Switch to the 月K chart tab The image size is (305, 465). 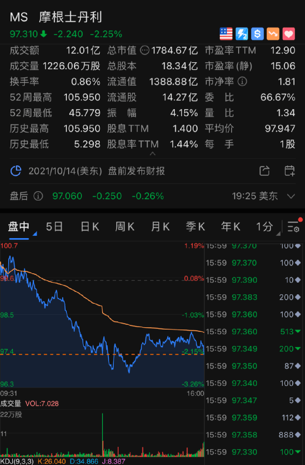pyautogui.click(x=160, y=227)
